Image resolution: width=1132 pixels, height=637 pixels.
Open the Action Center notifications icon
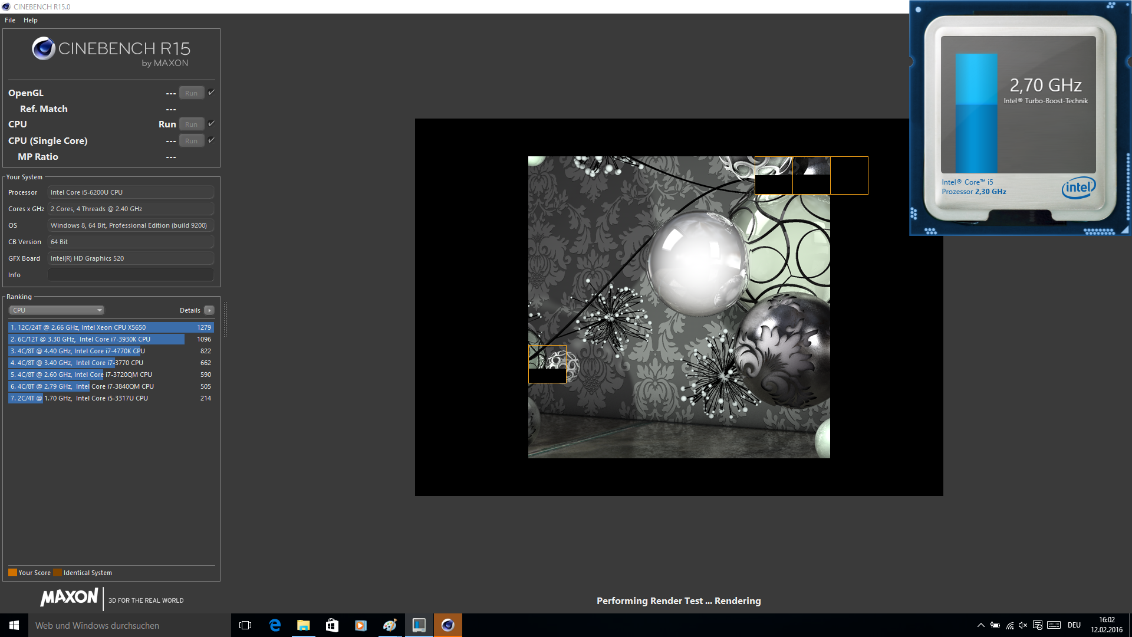[1038, 625]
